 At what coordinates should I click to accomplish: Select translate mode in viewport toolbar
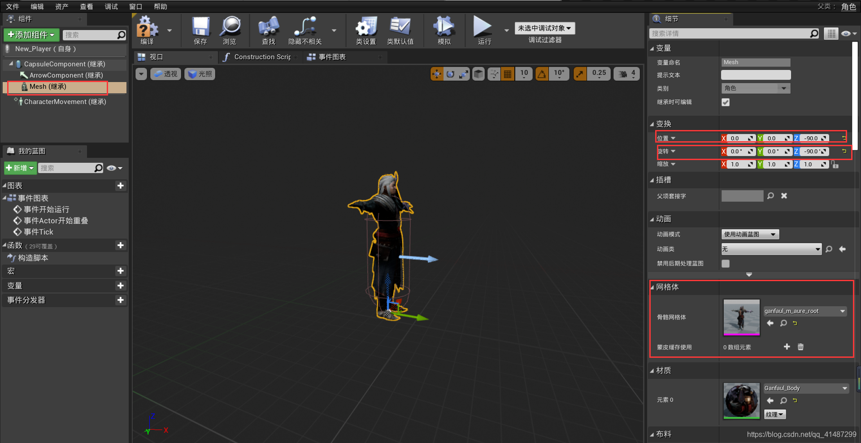(437, 74)
